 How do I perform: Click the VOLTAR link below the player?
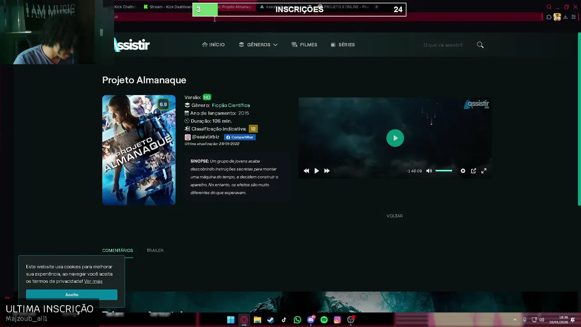click(394, 216)
